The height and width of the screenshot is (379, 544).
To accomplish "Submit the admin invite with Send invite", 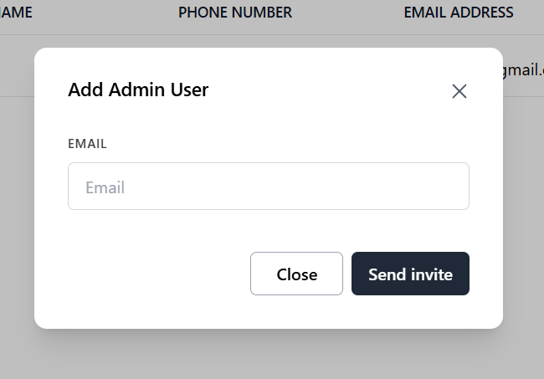I will (x=410, y=274).
